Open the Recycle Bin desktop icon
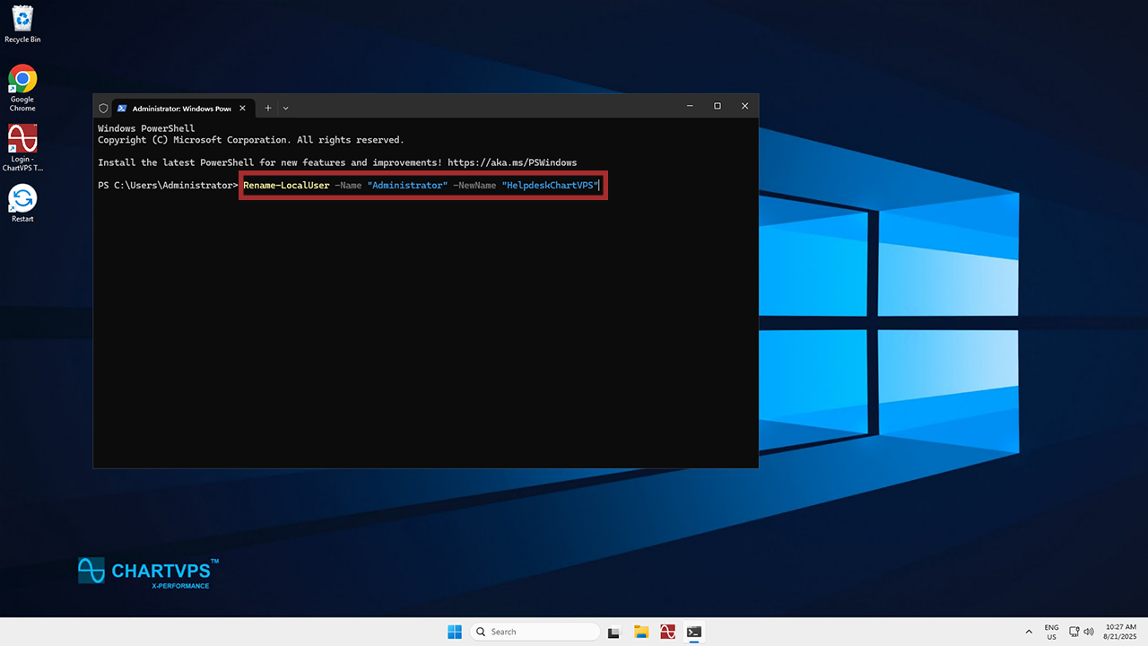The image size is (1148, 646). pyautogui.click(x=22, y=18)
